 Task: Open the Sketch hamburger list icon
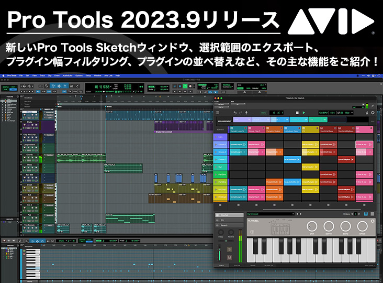(x=217, y=113)
